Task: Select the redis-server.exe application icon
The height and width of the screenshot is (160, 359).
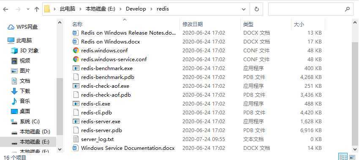Action: coord(76,121)
